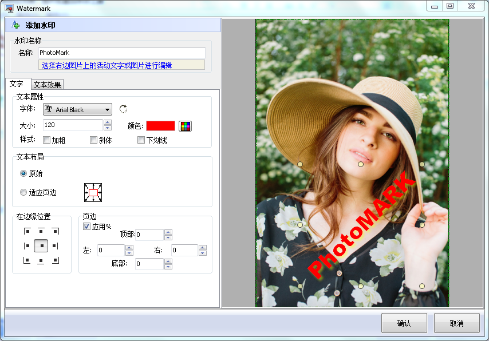The width and height of the screenshot is (489, 341).
Task: Select bottom-left edge position anchor
Action: [27, 260]
